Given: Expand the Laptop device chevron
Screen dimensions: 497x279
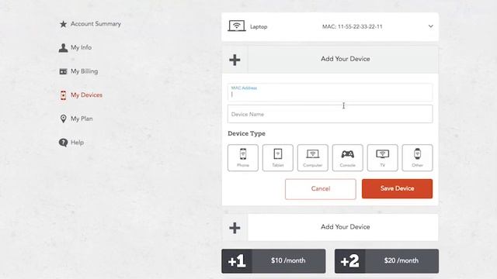Looking at the screenshot, I should pos(430,26).
